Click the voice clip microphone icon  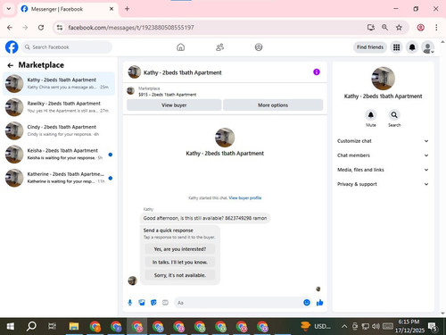coord(130,303)
